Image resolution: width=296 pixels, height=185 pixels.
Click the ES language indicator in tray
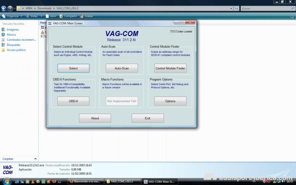pyautogui.click(x=254, y=181)
